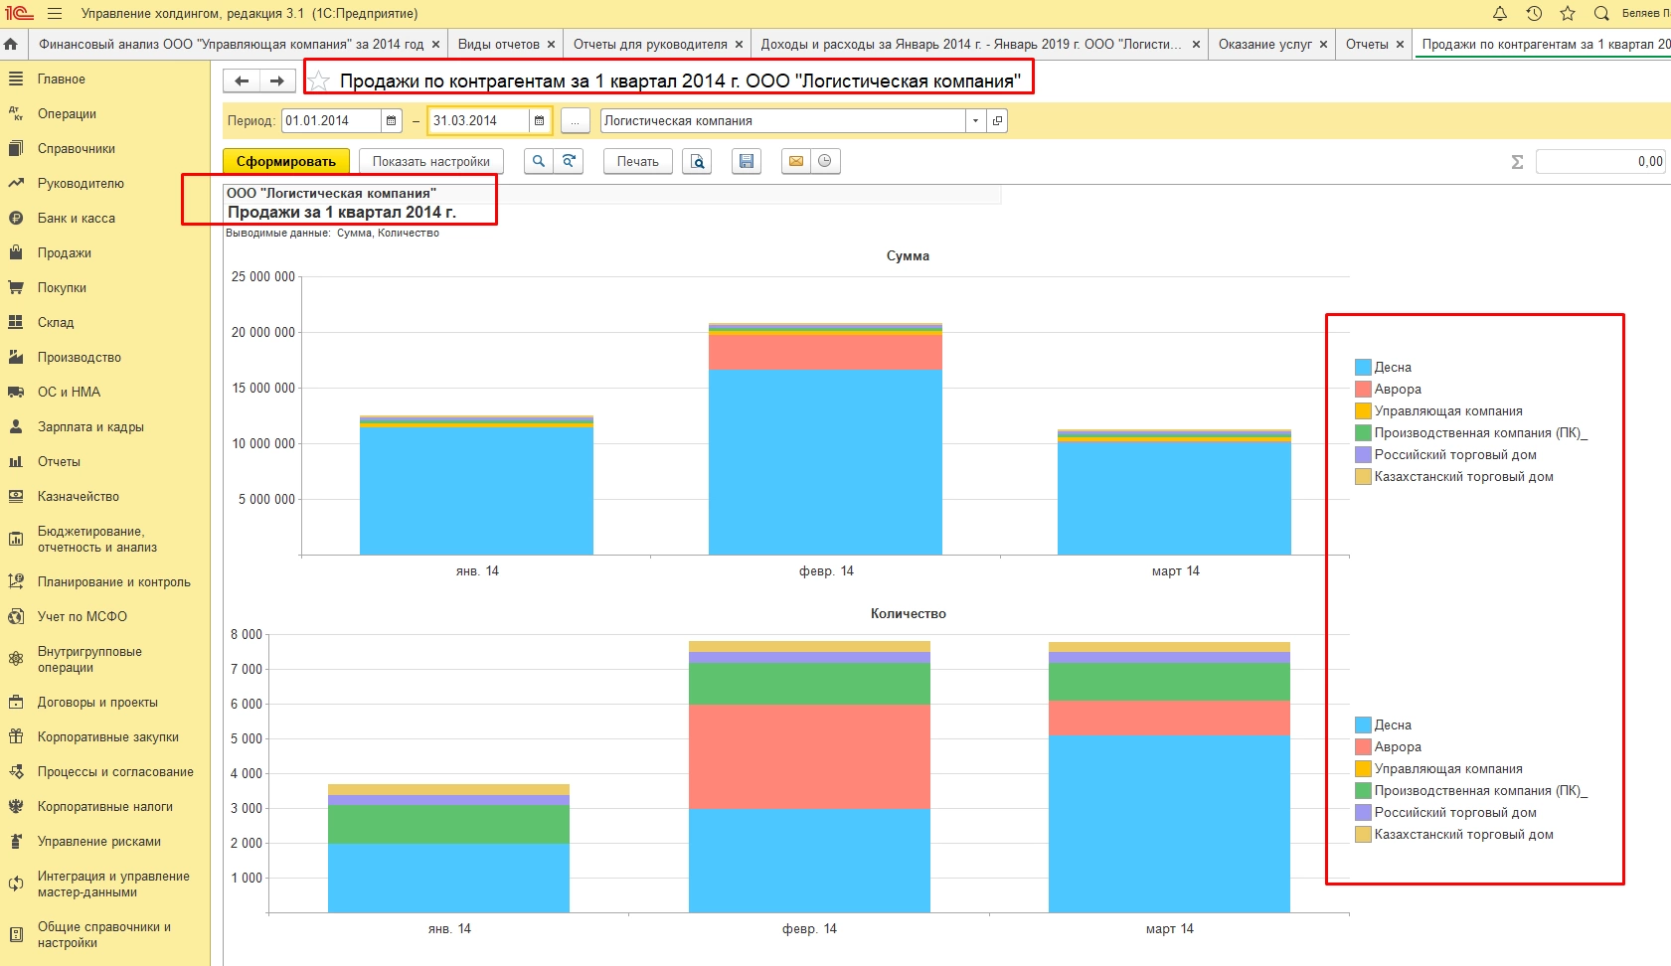The width and height of the screenshot is (1671, 966).
Task: Open history clock icon in top bar
Action: 1534,13
